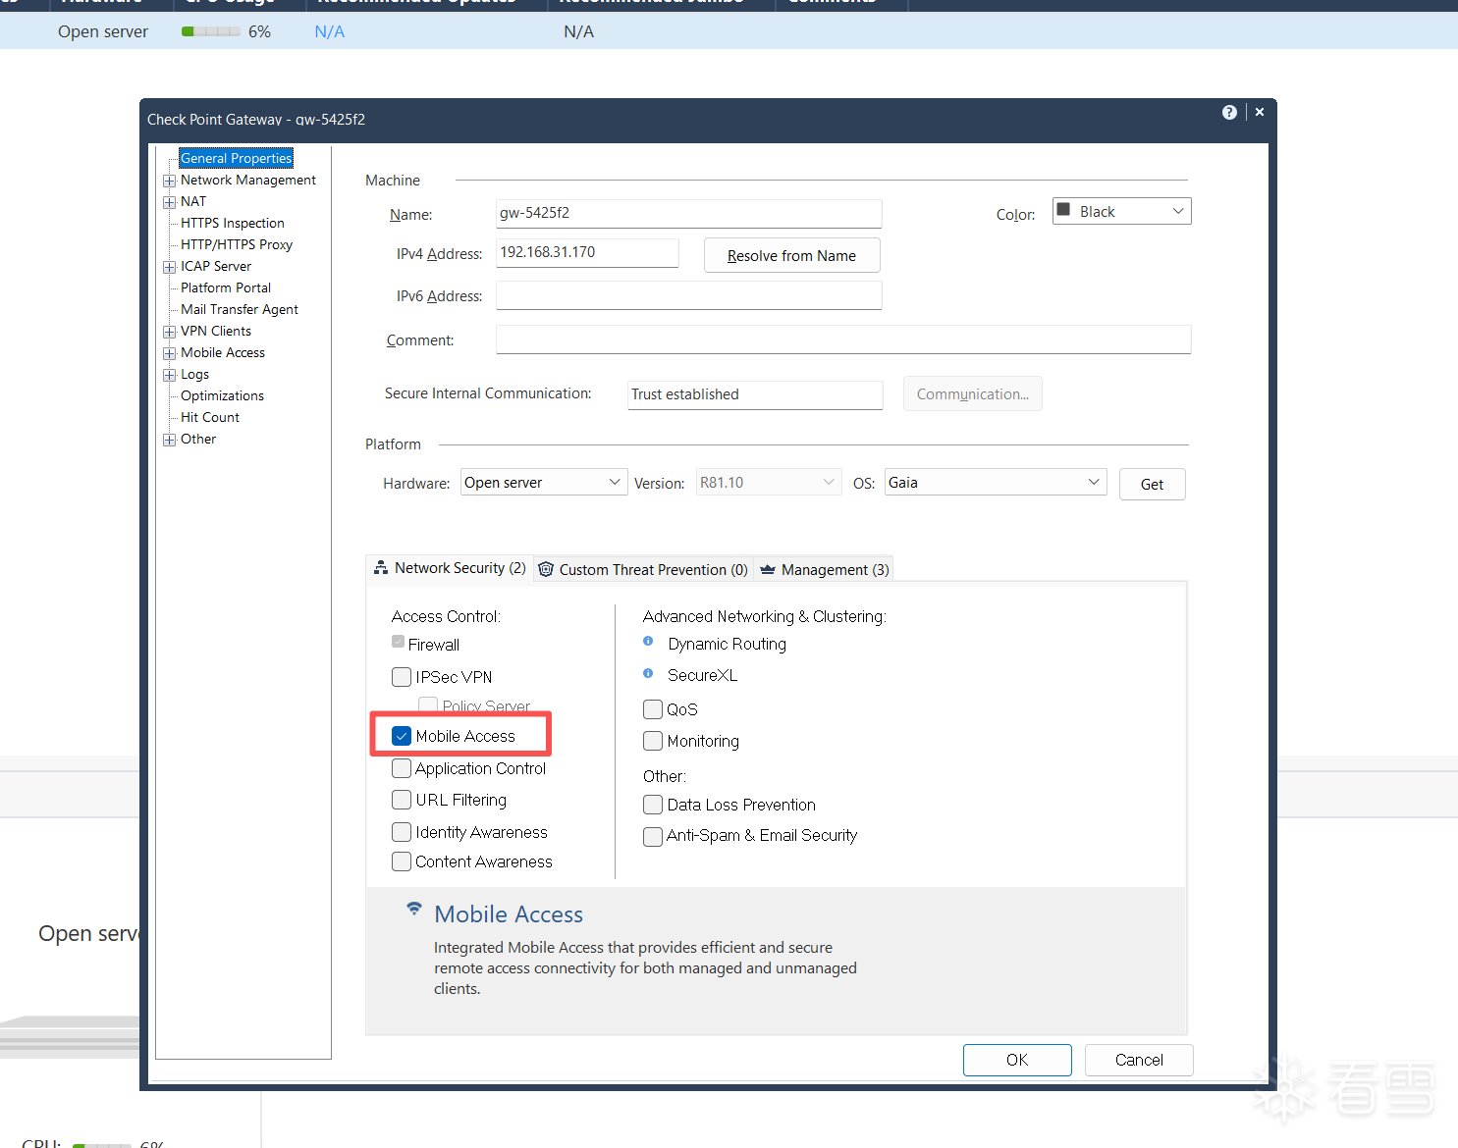This screenshot has height=1148, width=1458.
Task: Select Hit Count in the tree
Action: pyautogui.click(x=210, y=417)
